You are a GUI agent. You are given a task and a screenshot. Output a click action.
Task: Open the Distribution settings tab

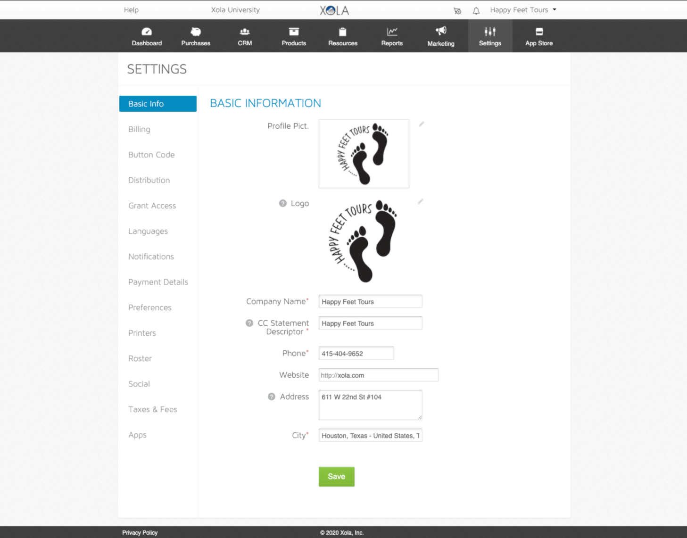(149, 180)
